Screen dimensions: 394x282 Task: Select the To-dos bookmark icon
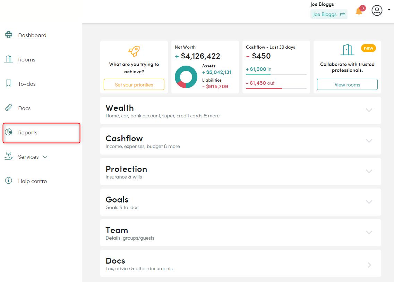[x=8, y=83]
